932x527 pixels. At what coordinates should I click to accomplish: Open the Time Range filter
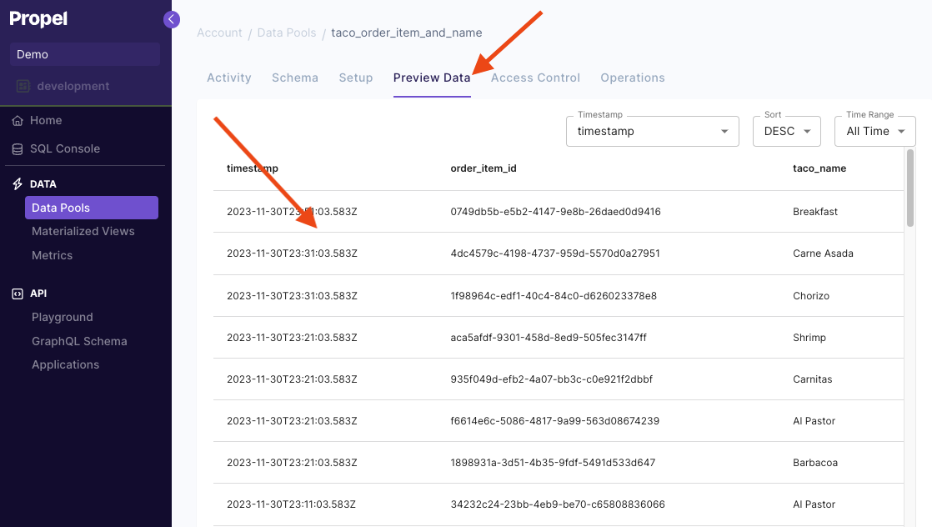pos(874,131)
